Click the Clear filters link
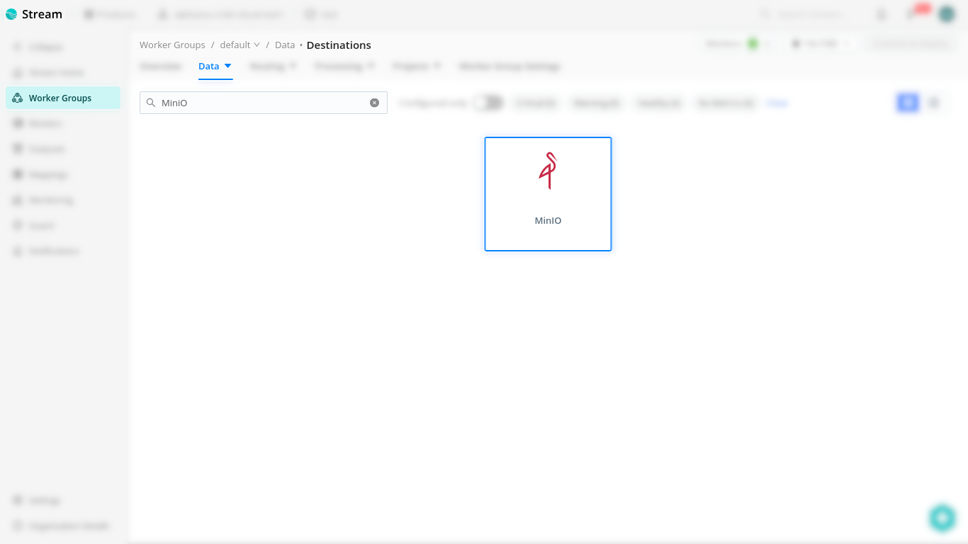The width and height of the screenshot is (968, 544). coord(777,103)
